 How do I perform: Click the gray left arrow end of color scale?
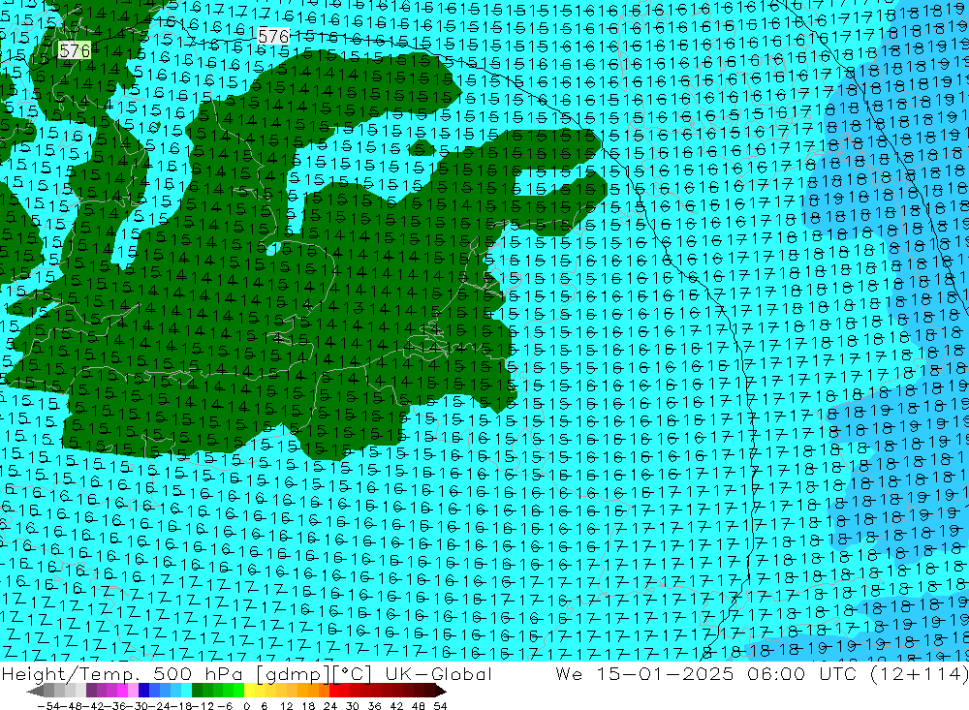35,691
